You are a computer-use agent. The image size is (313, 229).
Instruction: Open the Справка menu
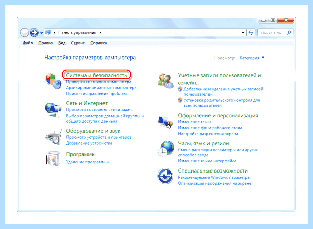click(98, 43)
